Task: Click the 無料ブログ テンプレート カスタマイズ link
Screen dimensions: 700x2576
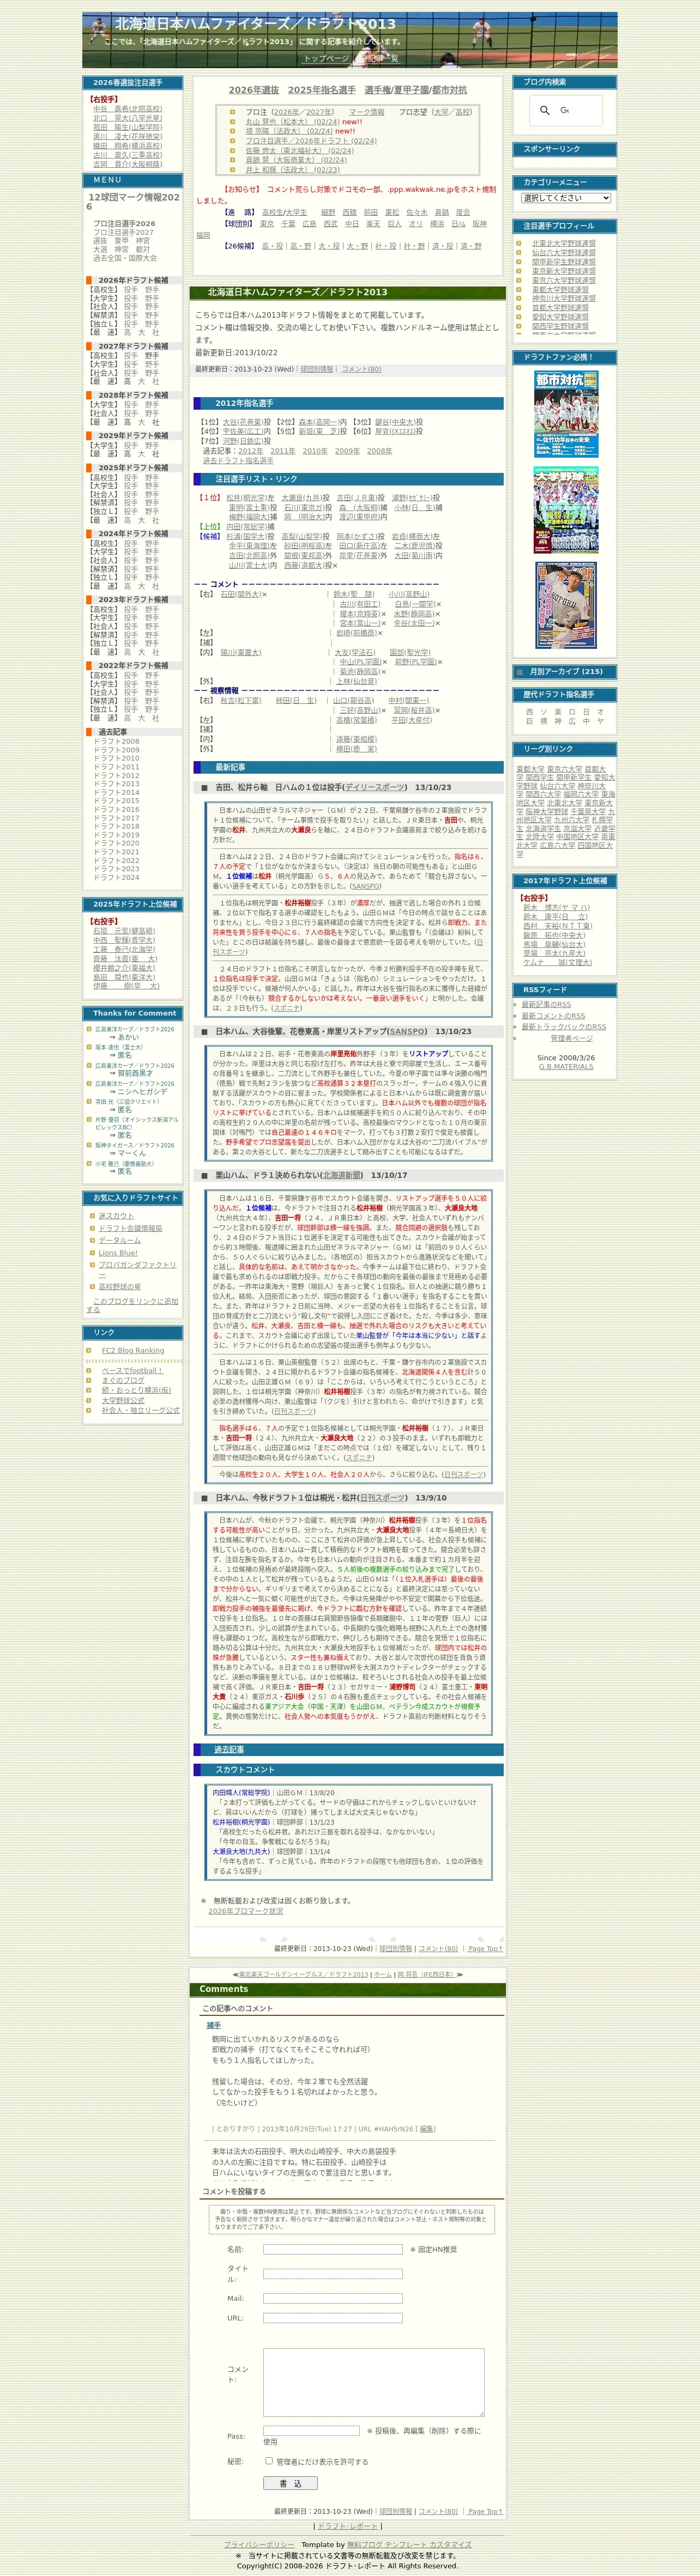Action: click(409, 2545)
